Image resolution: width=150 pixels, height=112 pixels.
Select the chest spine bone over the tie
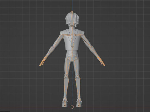point(72,41)
